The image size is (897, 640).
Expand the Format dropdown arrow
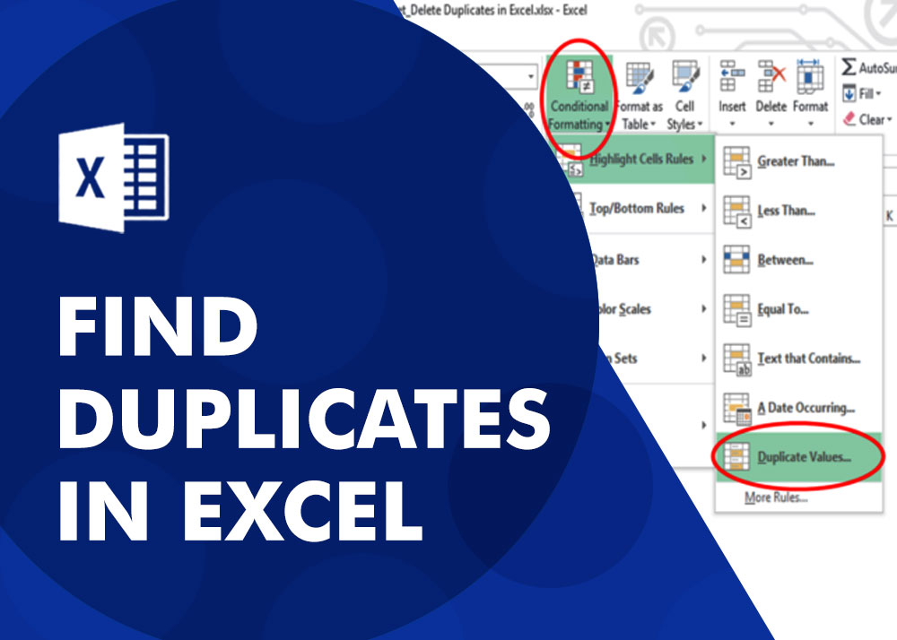point(811,124)
